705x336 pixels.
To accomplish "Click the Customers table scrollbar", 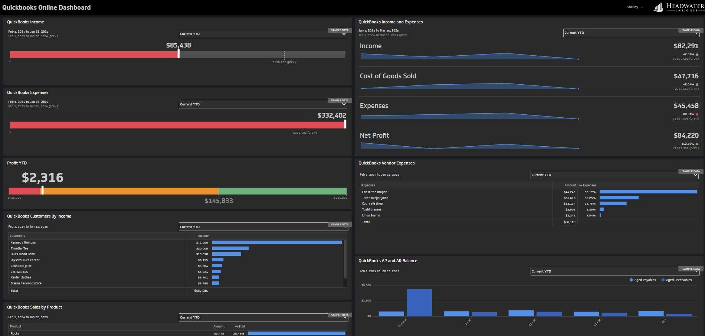I will click(345, 259).
